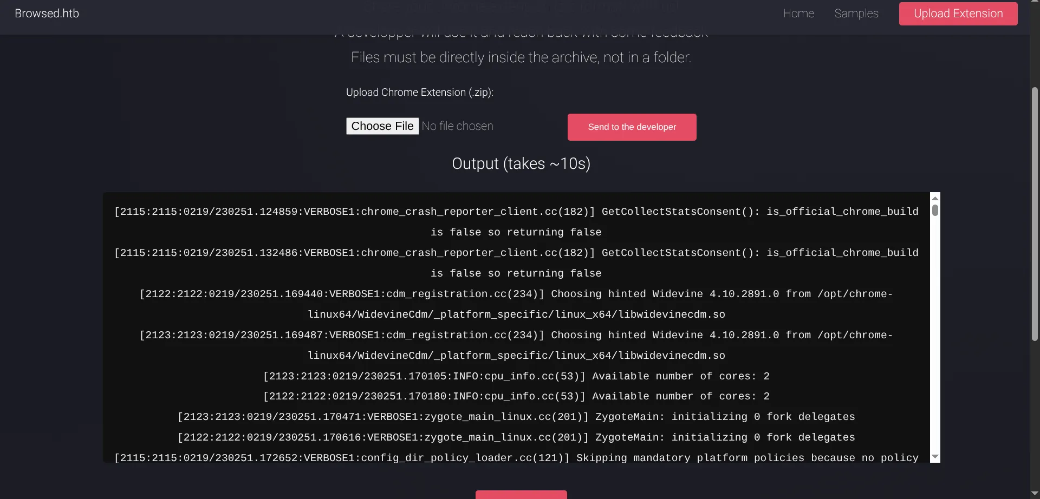The width and height of the screenshot is (1040, 499).
Task: Click the config_dir_policy_loader log line
Action: (516, 458)
